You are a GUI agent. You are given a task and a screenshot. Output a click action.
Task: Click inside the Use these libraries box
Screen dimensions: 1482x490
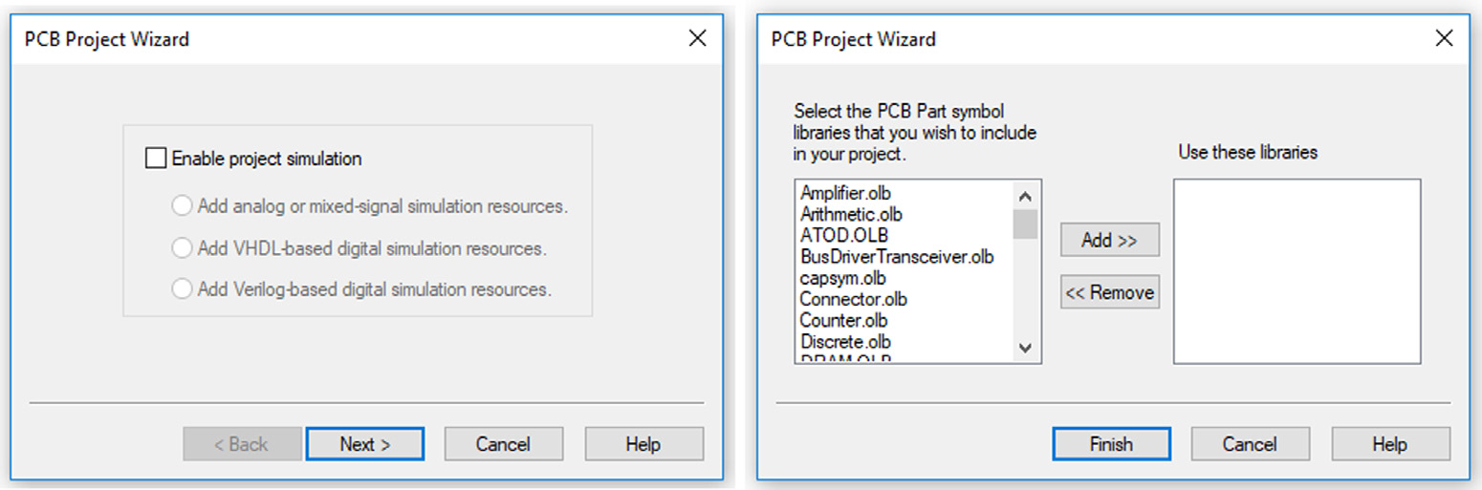click(1297, 271)
